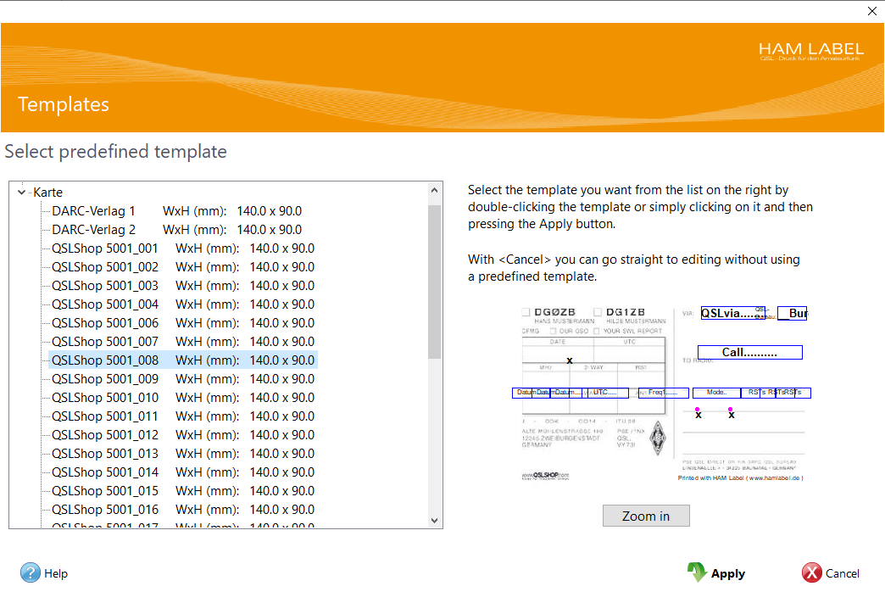This screenshot has width=885, height=603.
Task: Select QSLShop 5001_012 template
Action: 183,435
